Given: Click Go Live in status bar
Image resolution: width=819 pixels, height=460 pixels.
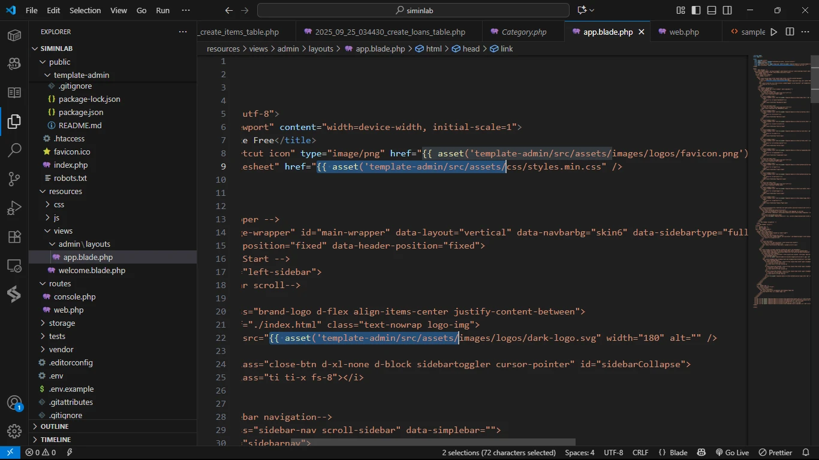Looking at the screenshot, I should tap(731, 453).
